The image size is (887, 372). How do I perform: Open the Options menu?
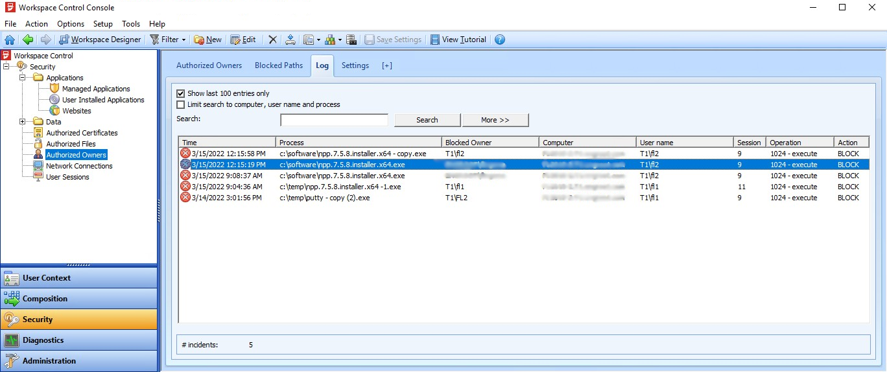pyautogui.click(x=71, y=24)
